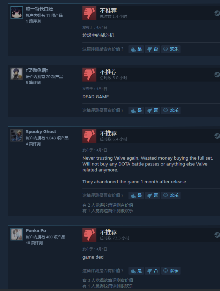The height and width of the screenshot is (291, 220).
Task: Click the Steam logo on Ponka Po review
Action: pos(217,235)
